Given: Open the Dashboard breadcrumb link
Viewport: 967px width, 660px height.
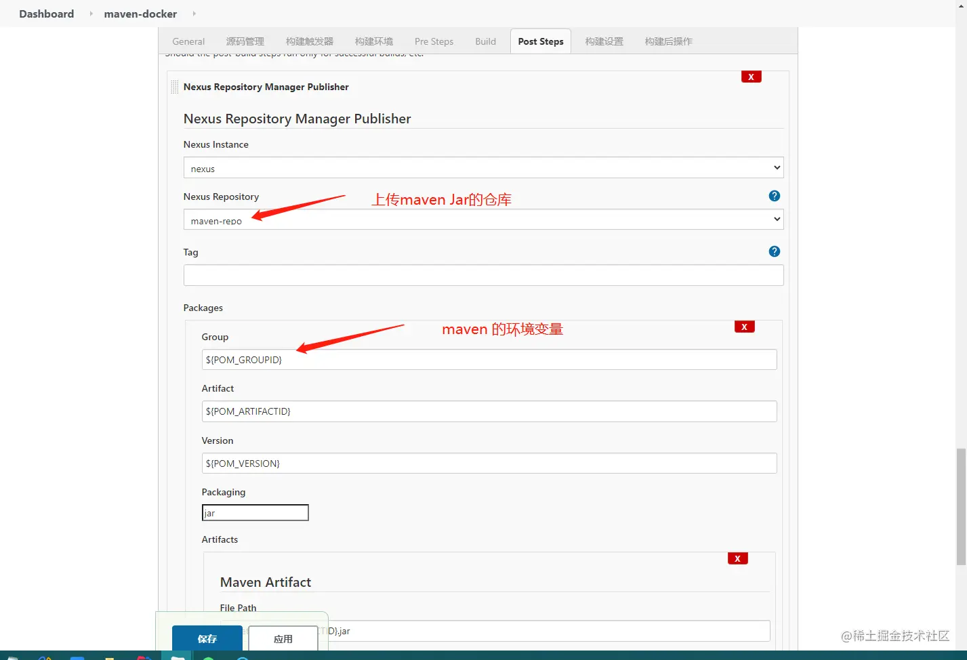Looking at the screenshot, I should [46, 14].
